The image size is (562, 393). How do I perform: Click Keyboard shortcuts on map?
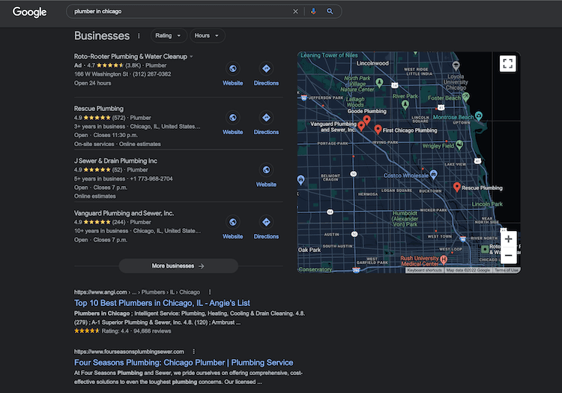[424, 270]
